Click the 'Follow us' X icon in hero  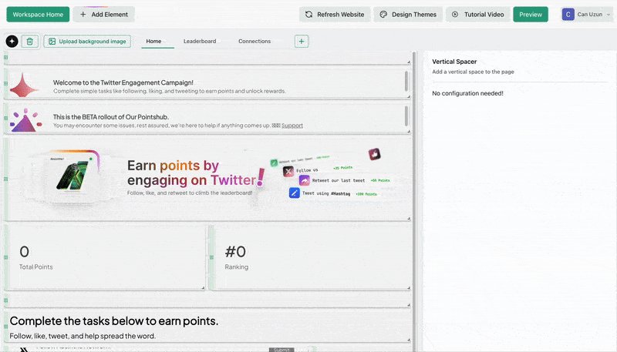tap(288, 171)
